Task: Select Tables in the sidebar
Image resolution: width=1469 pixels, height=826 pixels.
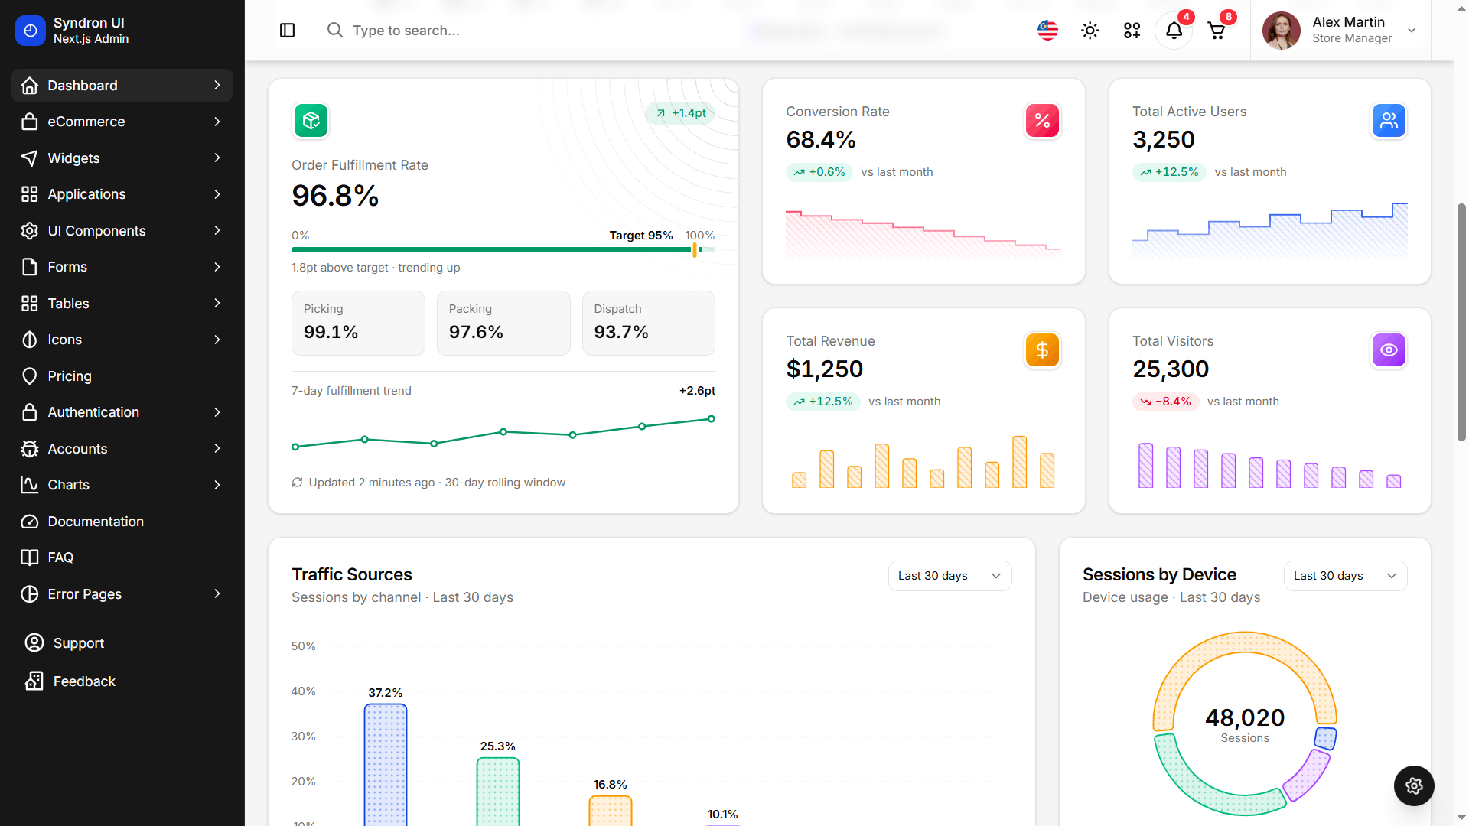Action: coord(122,304)
